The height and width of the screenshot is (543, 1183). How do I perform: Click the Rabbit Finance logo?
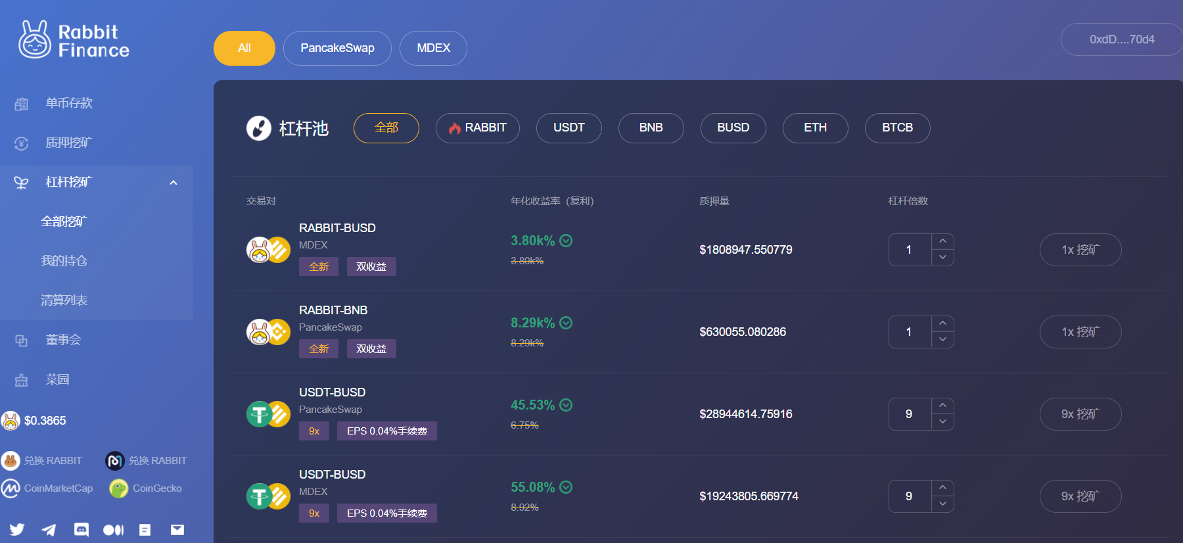click(x=74, y=39)
